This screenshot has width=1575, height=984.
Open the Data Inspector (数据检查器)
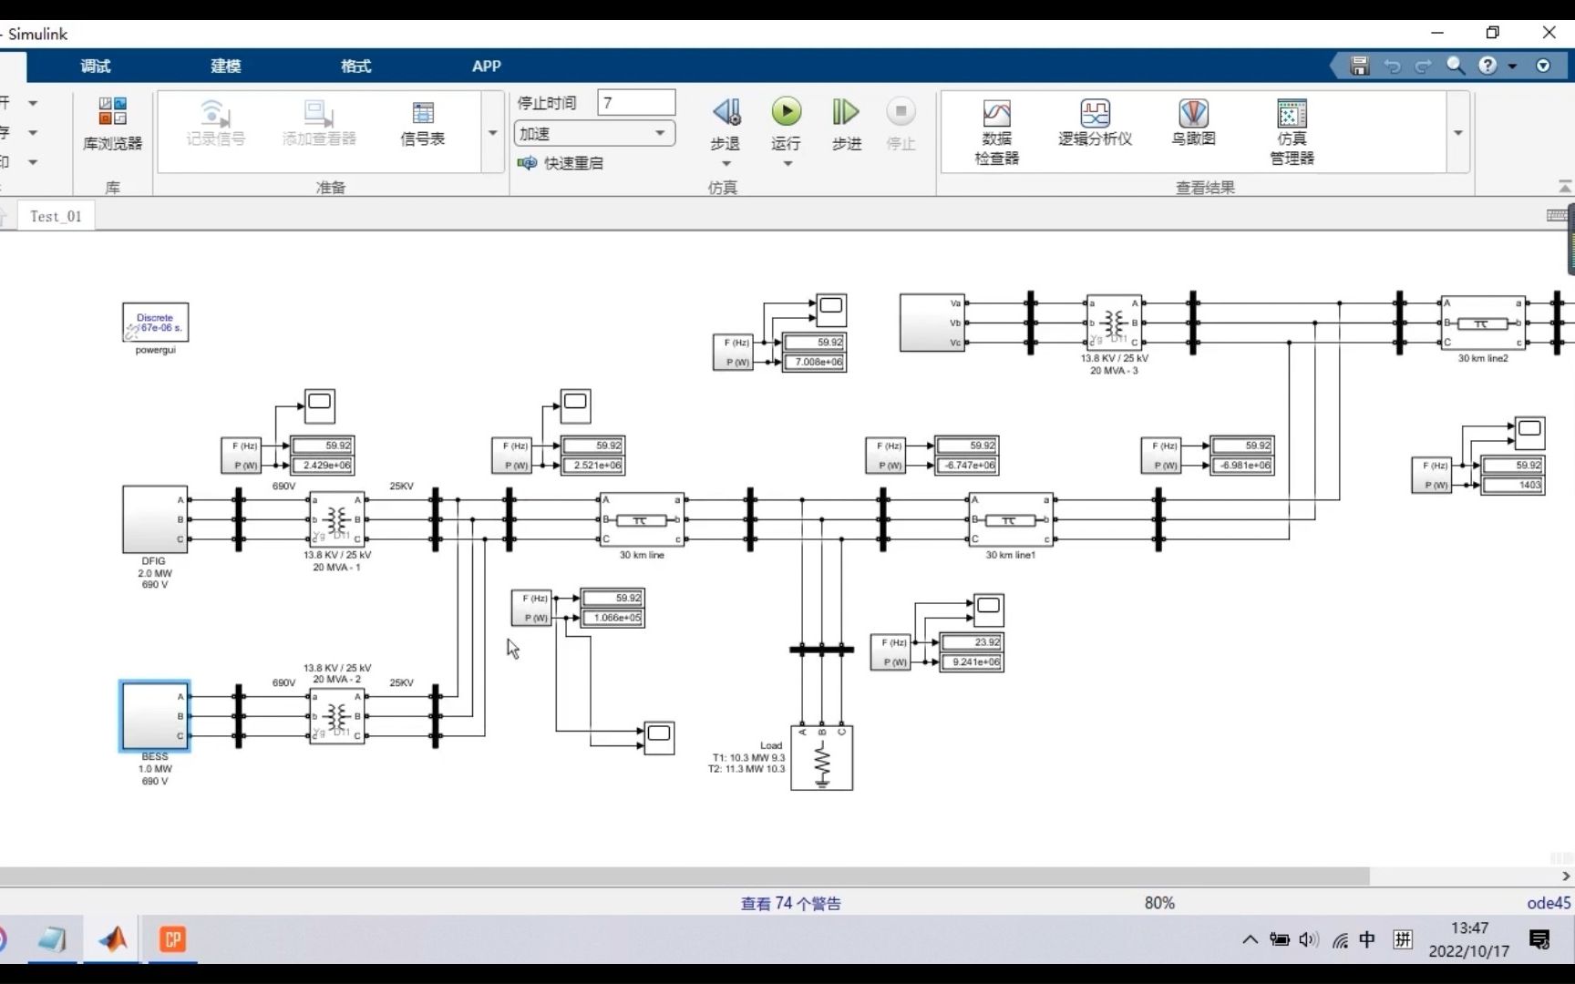coord(997,132)
